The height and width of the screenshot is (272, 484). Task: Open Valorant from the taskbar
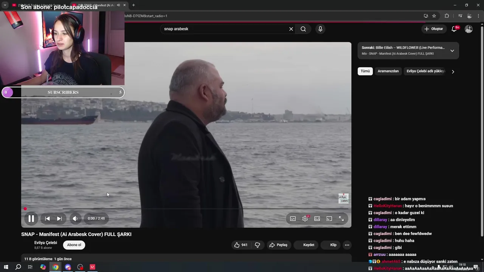93,267
